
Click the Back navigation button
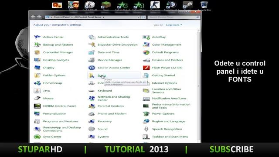[33, 17]
